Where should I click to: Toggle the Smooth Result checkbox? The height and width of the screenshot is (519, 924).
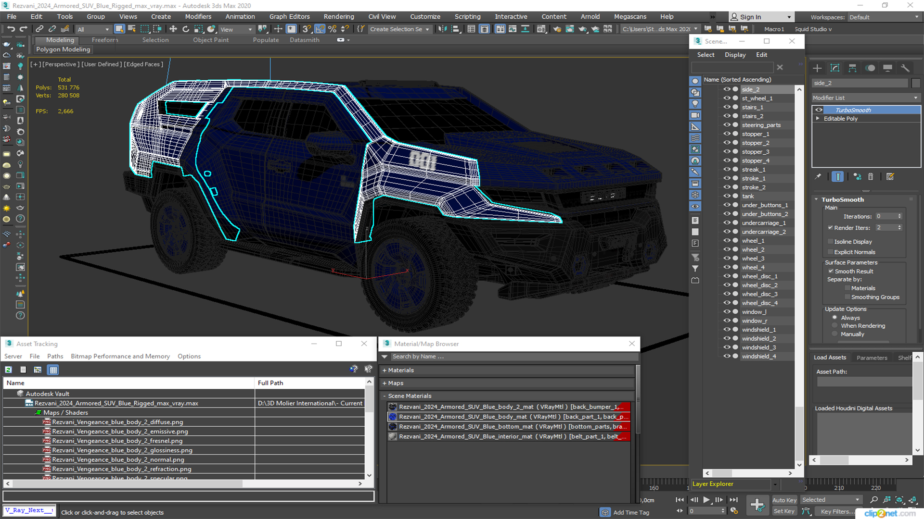coord(831,272)
